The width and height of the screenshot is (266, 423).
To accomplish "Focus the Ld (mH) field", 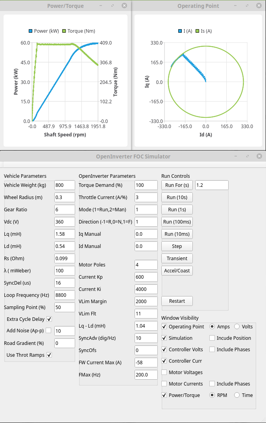I will (65, 246).
